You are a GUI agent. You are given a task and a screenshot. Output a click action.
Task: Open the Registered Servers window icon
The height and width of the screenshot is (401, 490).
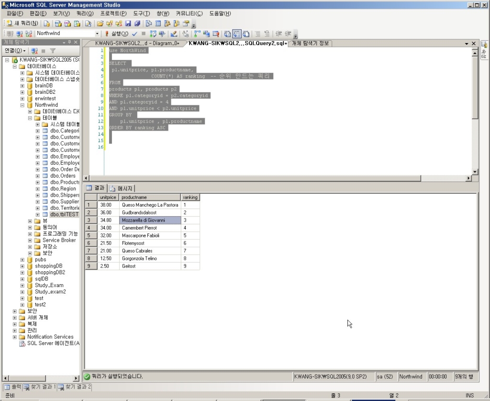(x=149, y=23)
